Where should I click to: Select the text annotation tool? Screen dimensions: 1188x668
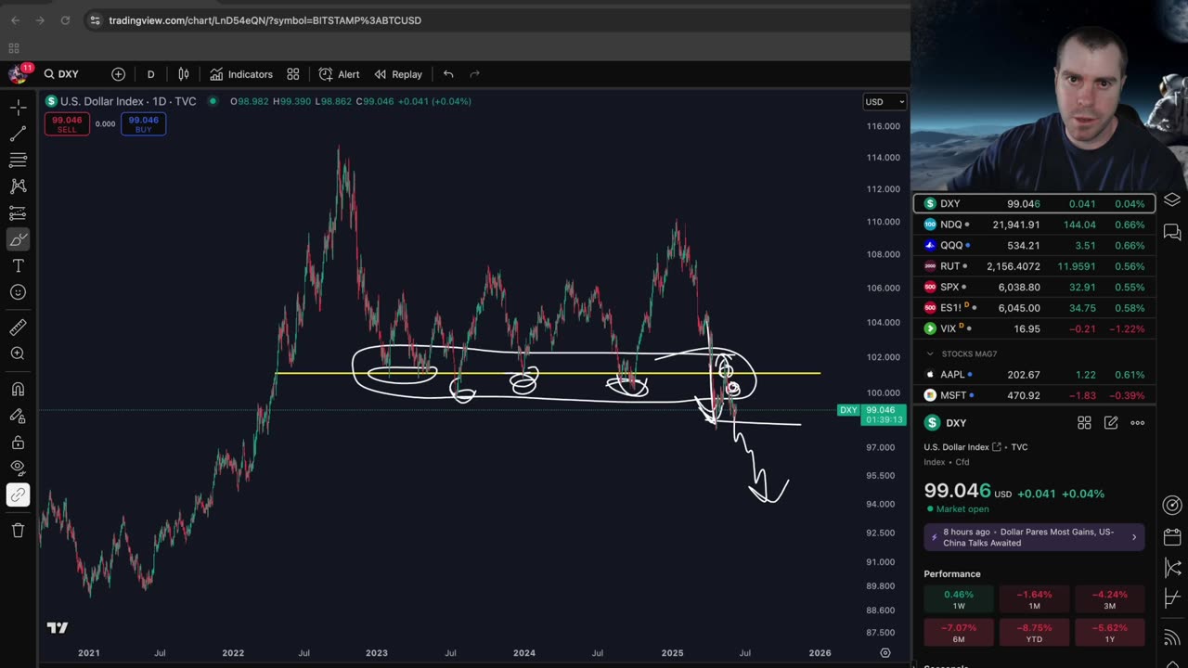tap(18, 266)
